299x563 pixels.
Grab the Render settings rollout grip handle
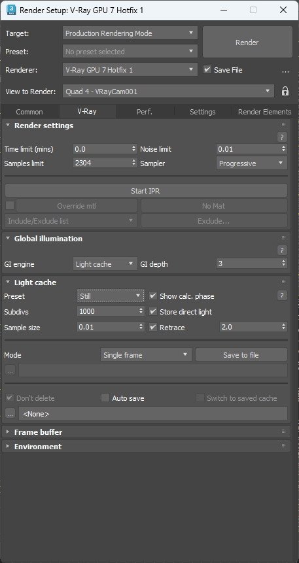coord(283,125)
